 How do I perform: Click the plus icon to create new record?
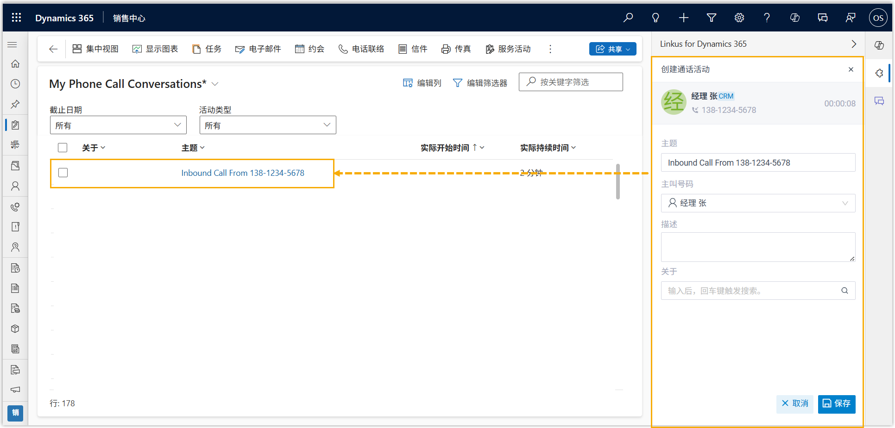[x=684, y=18]
